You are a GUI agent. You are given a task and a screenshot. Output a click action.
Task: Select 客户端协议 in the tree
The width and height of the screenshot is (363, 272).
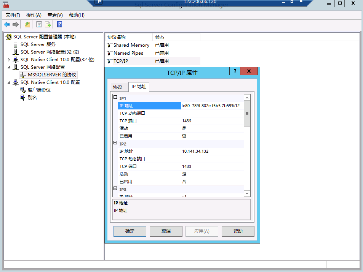pyautogui.click(x=39, y=90)
